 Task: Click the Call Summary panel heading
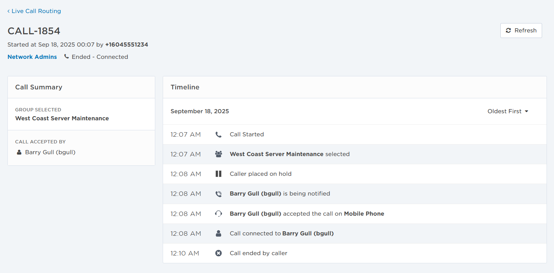pos(39,87)
